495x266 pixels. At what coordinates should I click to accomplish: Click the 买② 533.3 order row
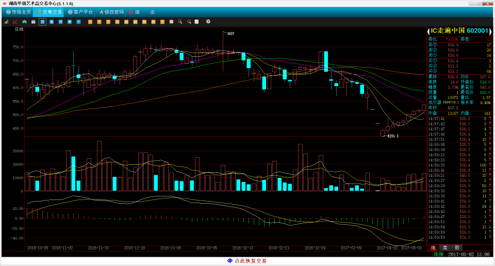(x=459, y=66)
